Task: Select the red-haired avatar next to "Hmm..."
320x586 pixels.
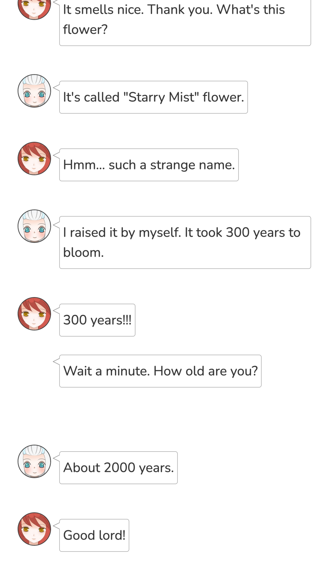Action: click(x=34, y=159)
